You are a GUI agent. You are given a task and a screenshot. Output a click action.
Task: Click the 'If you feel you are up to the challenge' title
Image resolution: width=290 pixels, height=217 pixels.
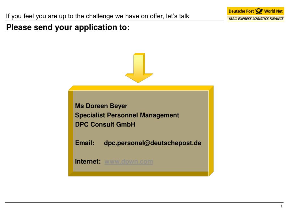[98, 16]
